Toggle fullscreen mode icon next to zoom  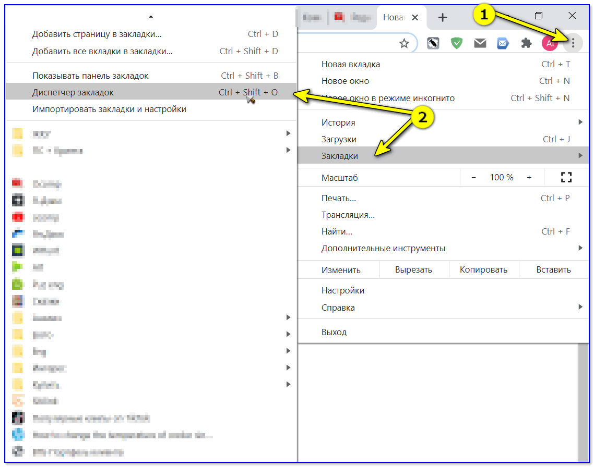(x=566, y=177)
